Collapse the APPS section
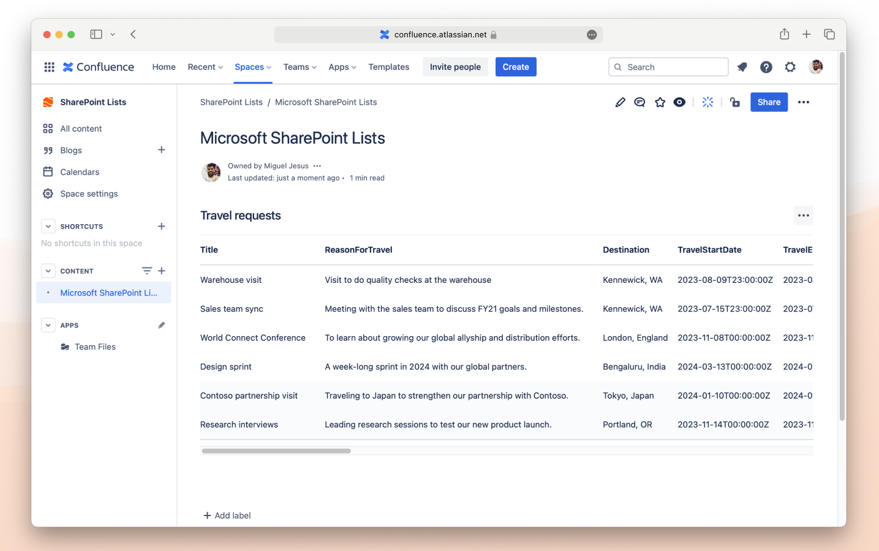 tap(48, 325)
